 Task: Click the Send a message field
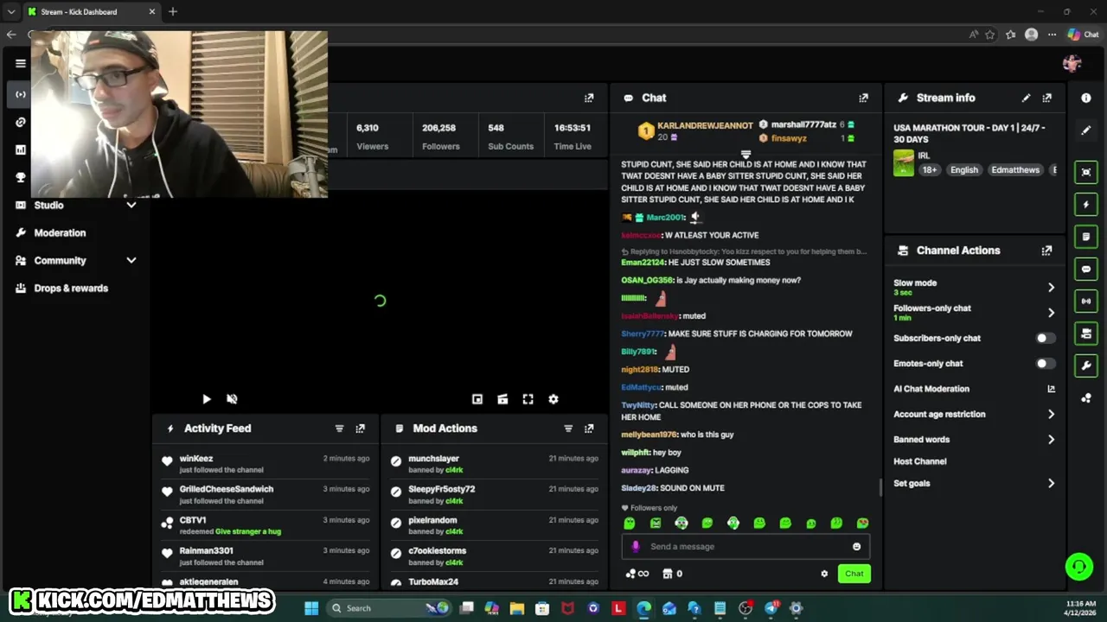tap(744, 546)
